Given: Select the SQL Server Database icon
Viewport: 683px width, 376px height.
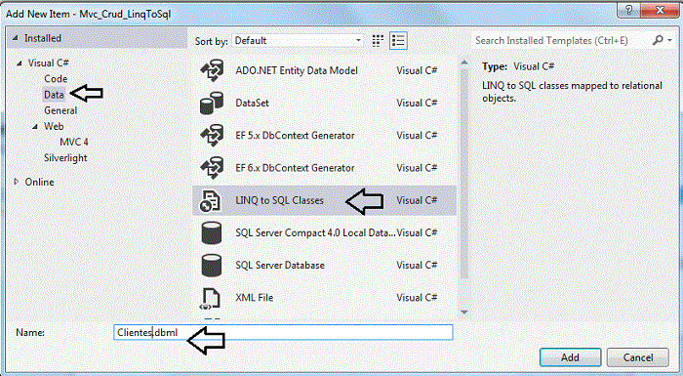Looking at the screenshot, I should click(212, 266).
